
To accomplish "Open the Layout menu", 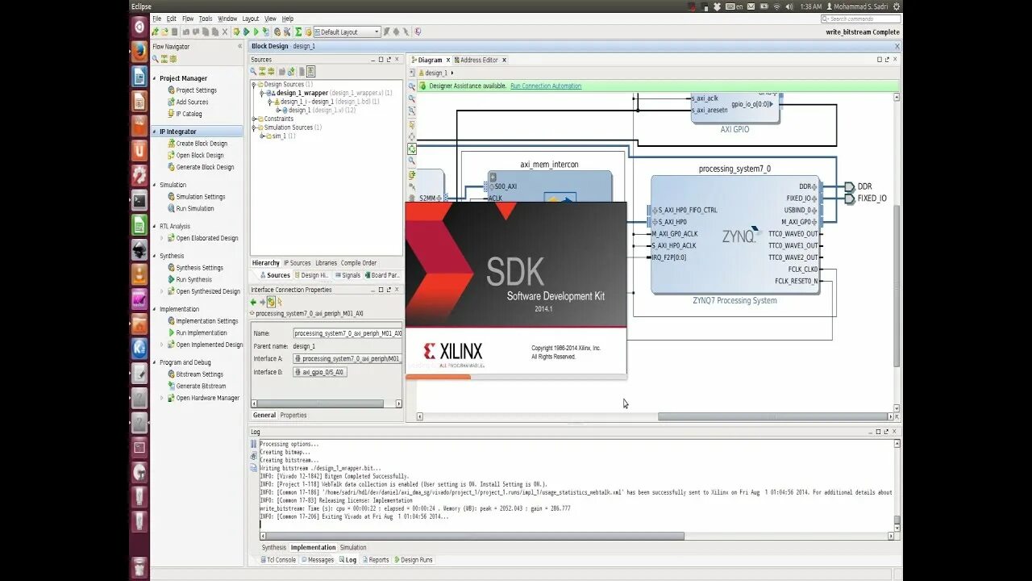I will coord(251,19).
